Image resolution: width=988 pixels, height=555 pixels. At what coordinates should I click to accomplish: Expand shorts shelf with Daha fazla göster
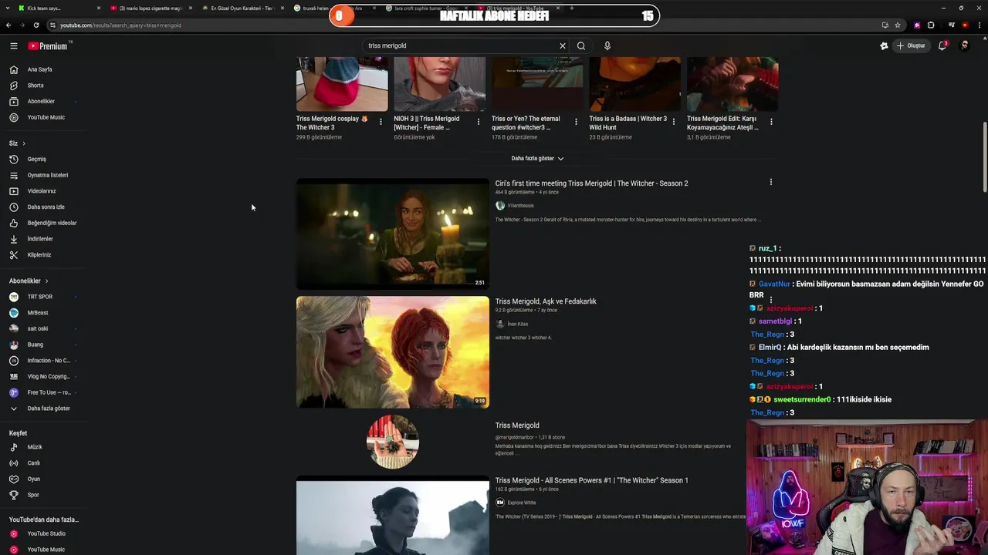(x=537, y=158)
